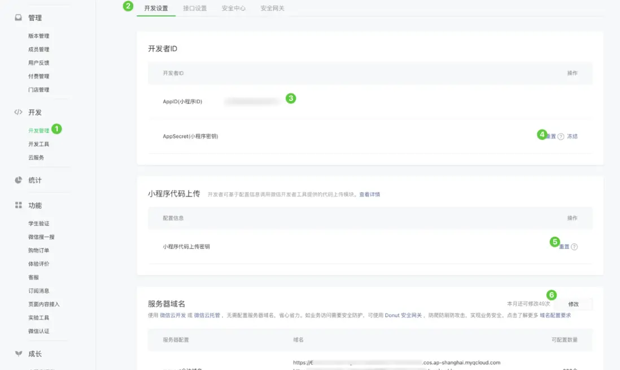The height and width of the screenshot is (370, 620).
Task: Click the 修改 button for server domains
Action: (x=573, y=304)
